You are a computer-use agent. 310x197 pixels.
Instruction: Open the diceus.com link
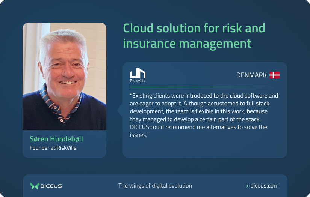pyautogui.click(x=265, y=186)
